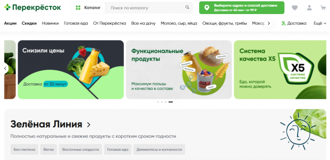330x160 pixels.
Task: Expand the Ещё dropdown
Action: point(320,23)
